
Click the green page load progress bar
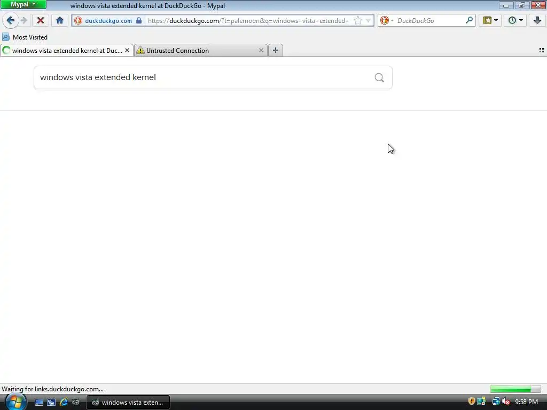pos(515,389)
